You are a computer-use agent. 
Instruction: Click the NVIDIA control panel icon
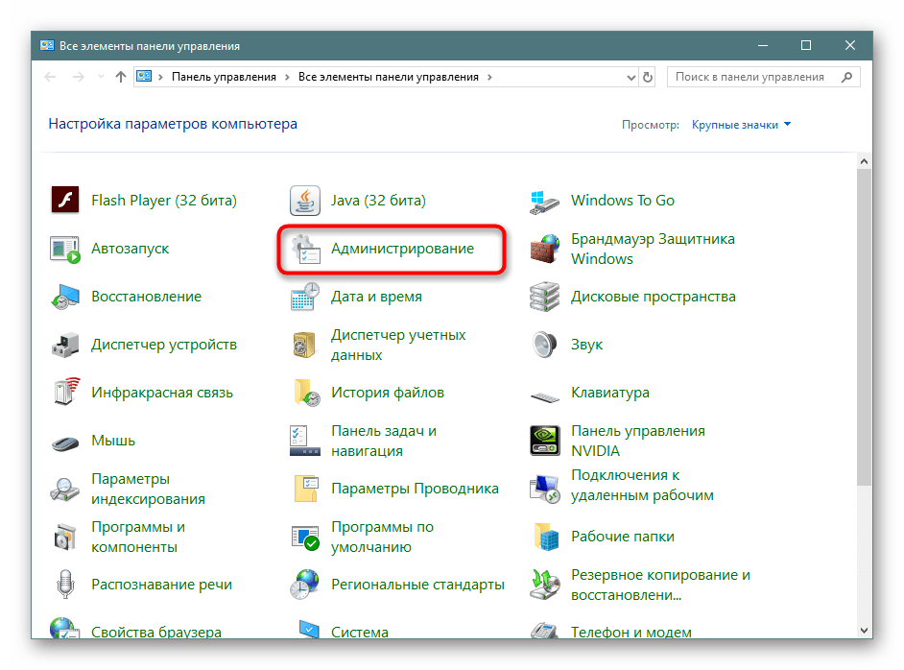(x=545, y=441)
